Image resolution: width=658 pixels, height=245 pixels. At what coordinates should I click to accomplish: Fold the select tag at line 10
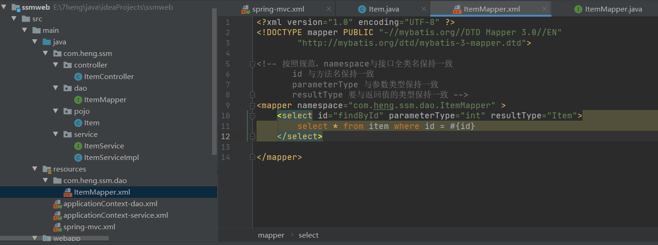(x=252, y=116)
